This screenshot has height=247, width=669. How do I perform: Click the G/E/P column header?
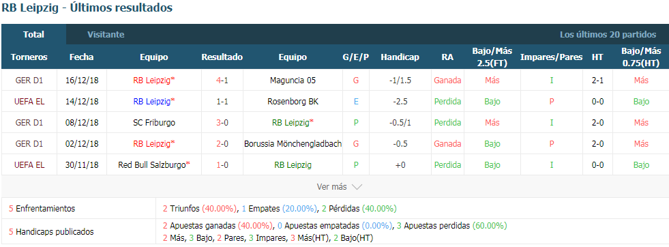pos(356,57)
